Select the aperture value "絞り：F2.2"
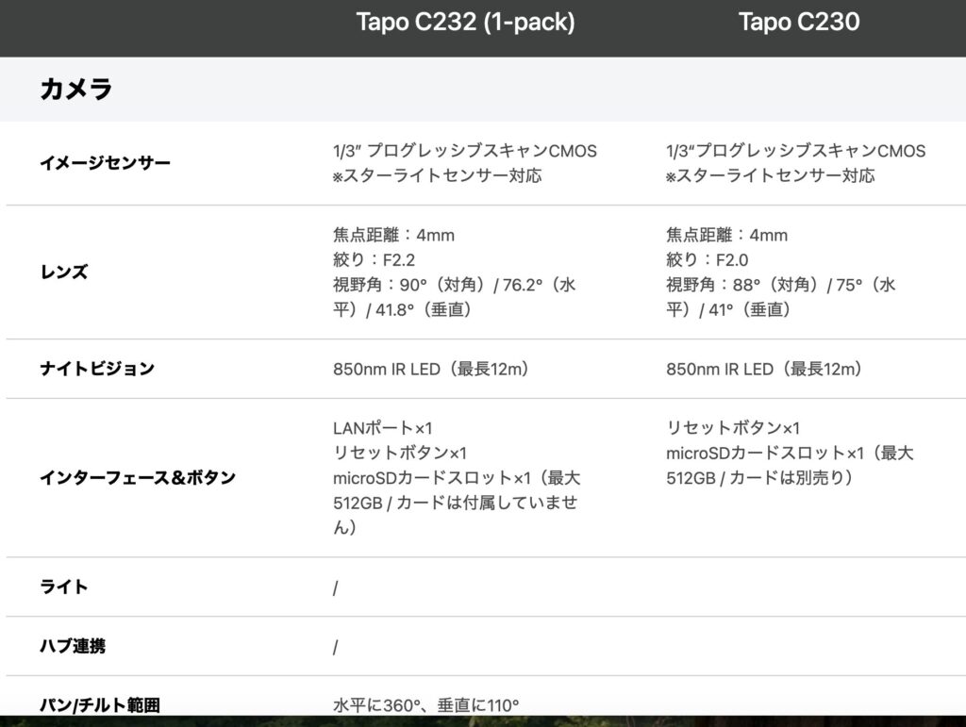 (374, 259)
